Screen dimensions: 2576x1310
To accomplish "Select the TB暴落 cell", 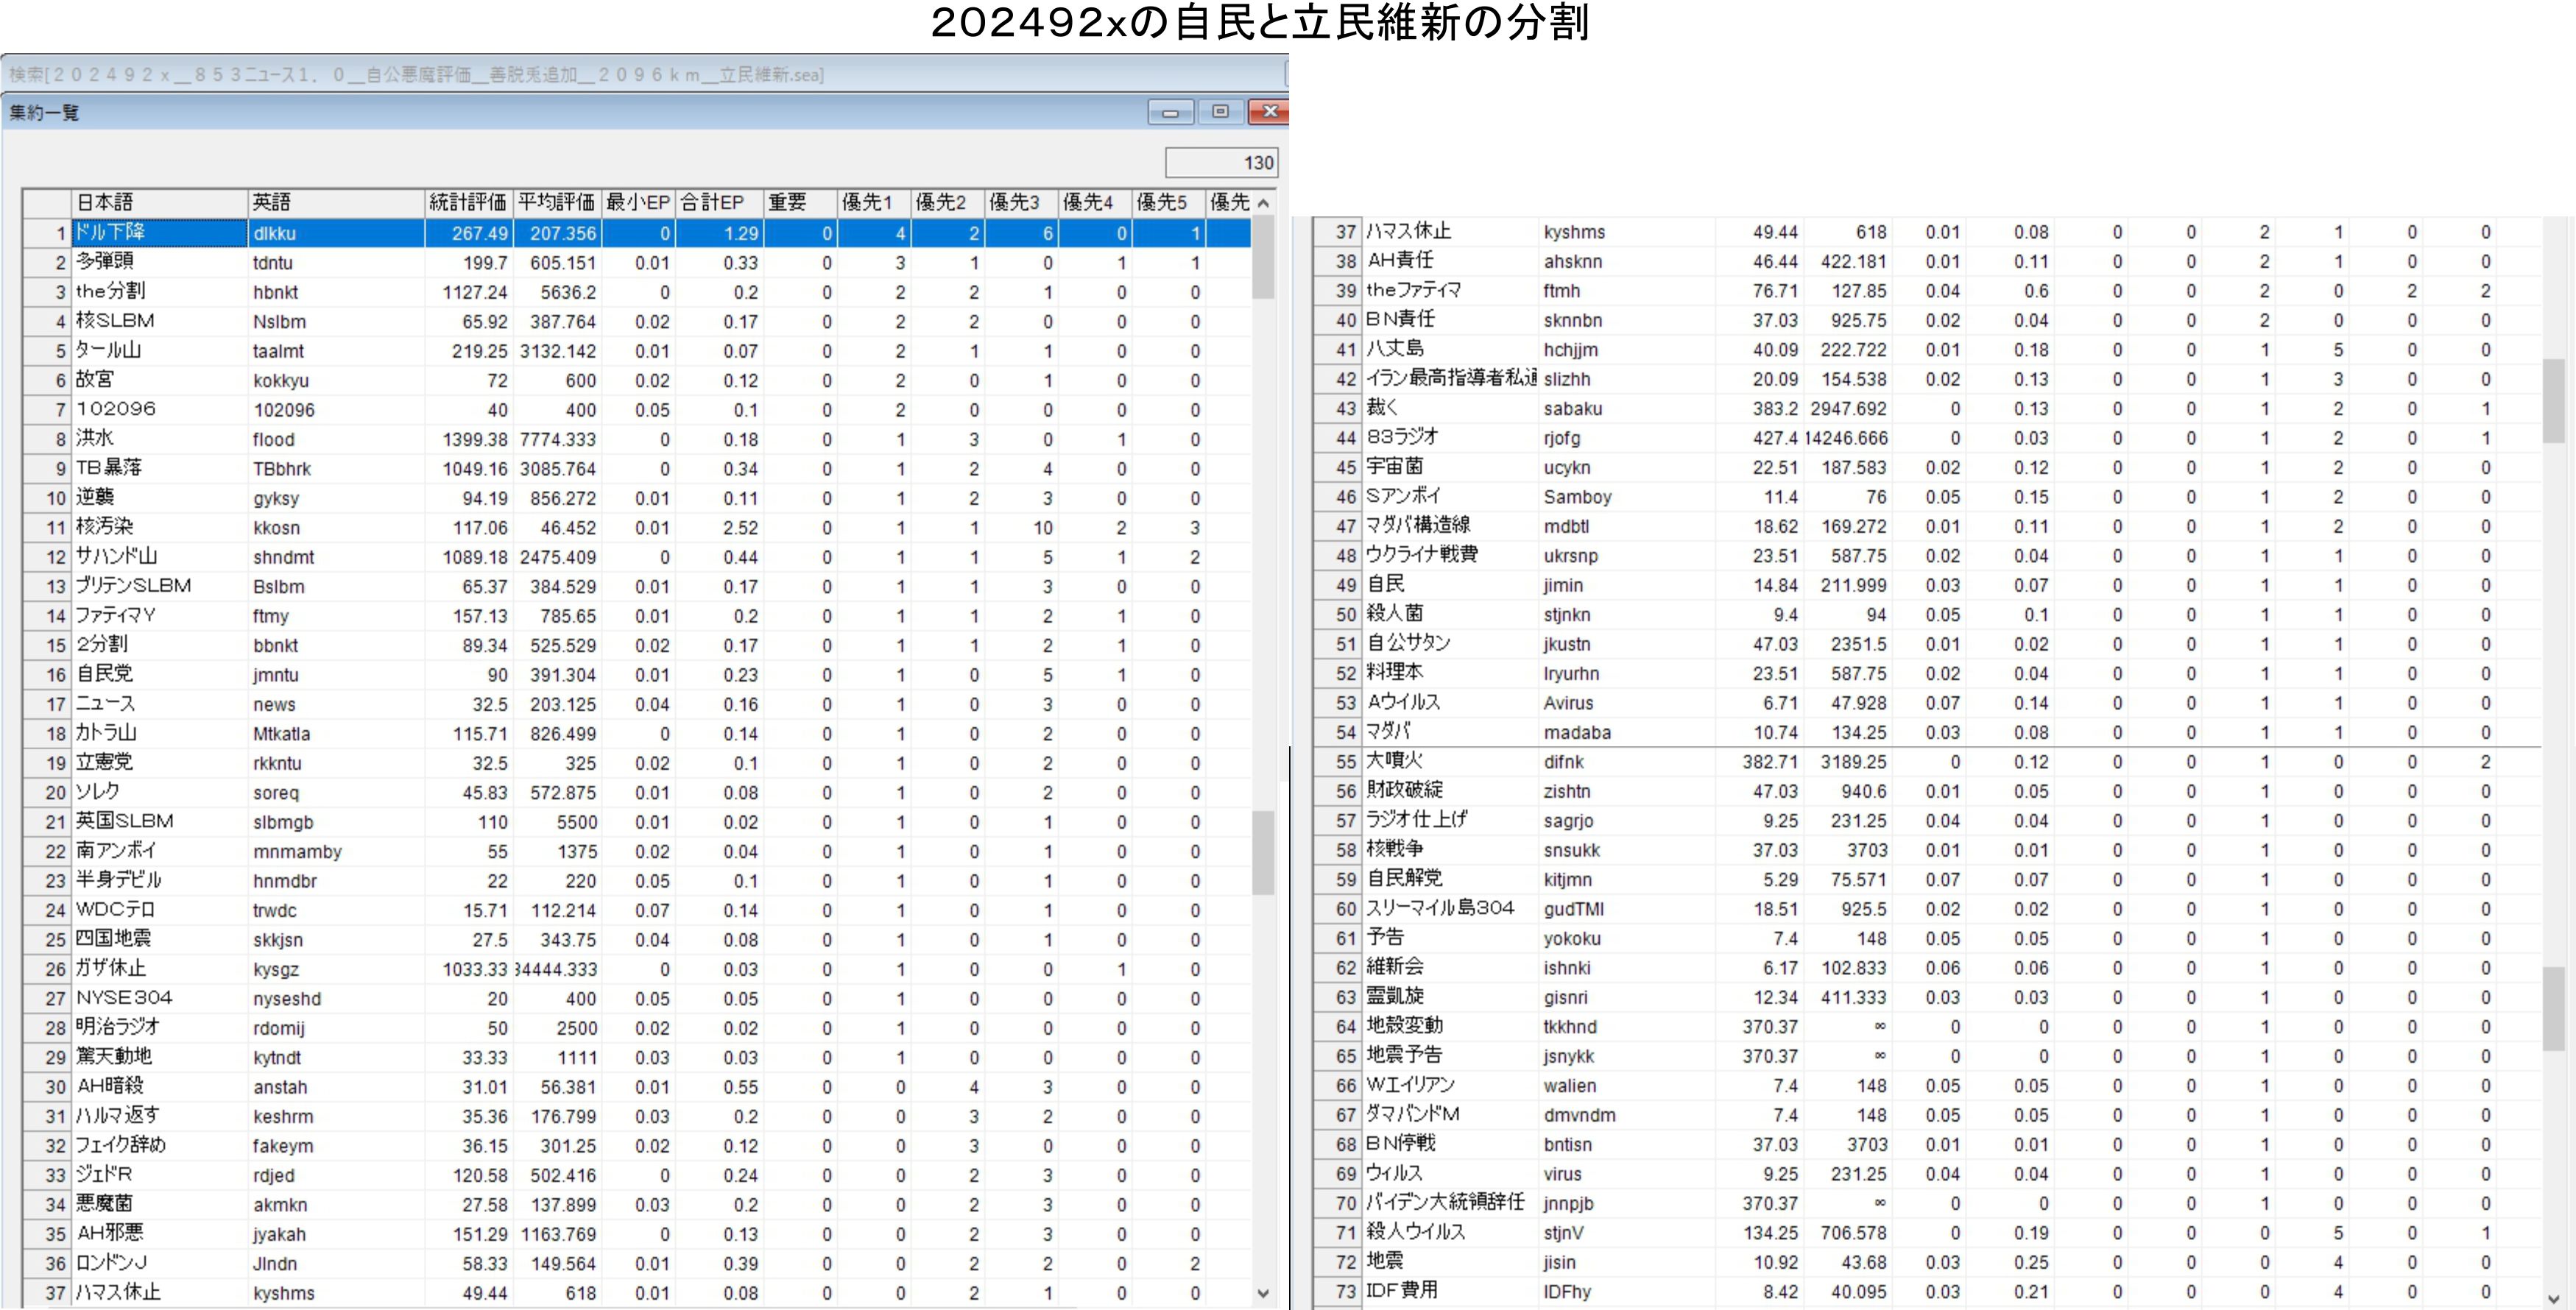I will 159,468.
